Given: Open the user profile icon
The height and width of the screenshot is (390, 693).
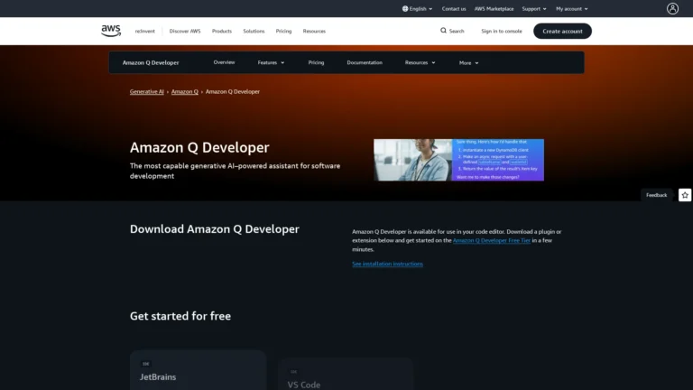Looking at the screenshot, I should point(672,8).
